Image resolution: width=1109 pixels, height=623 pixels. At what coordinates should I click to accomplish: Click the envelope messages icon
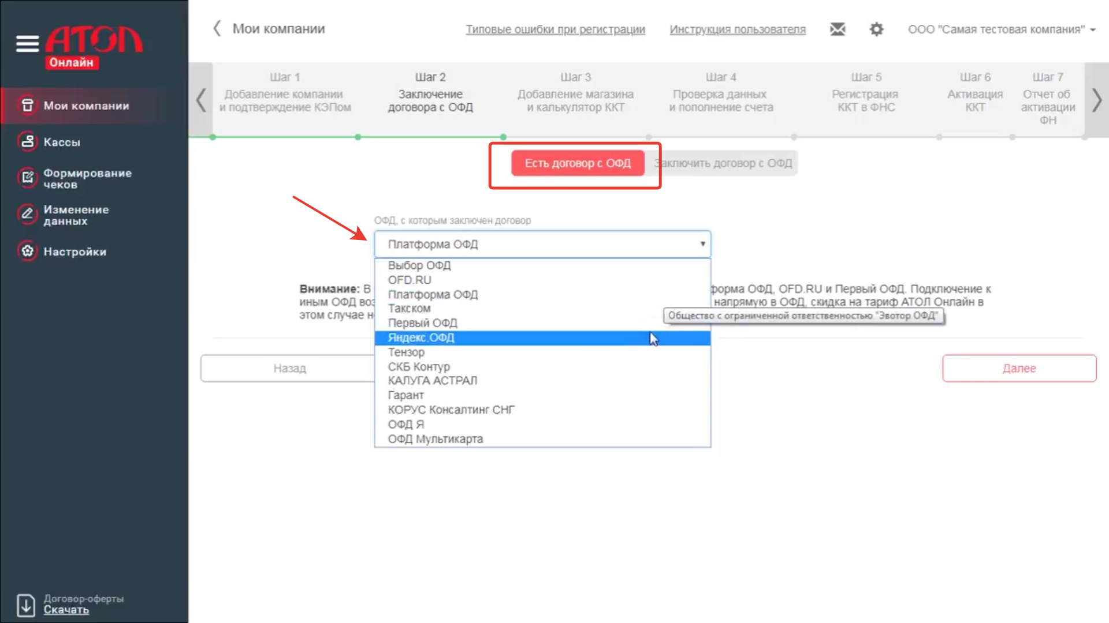point(838,29)
